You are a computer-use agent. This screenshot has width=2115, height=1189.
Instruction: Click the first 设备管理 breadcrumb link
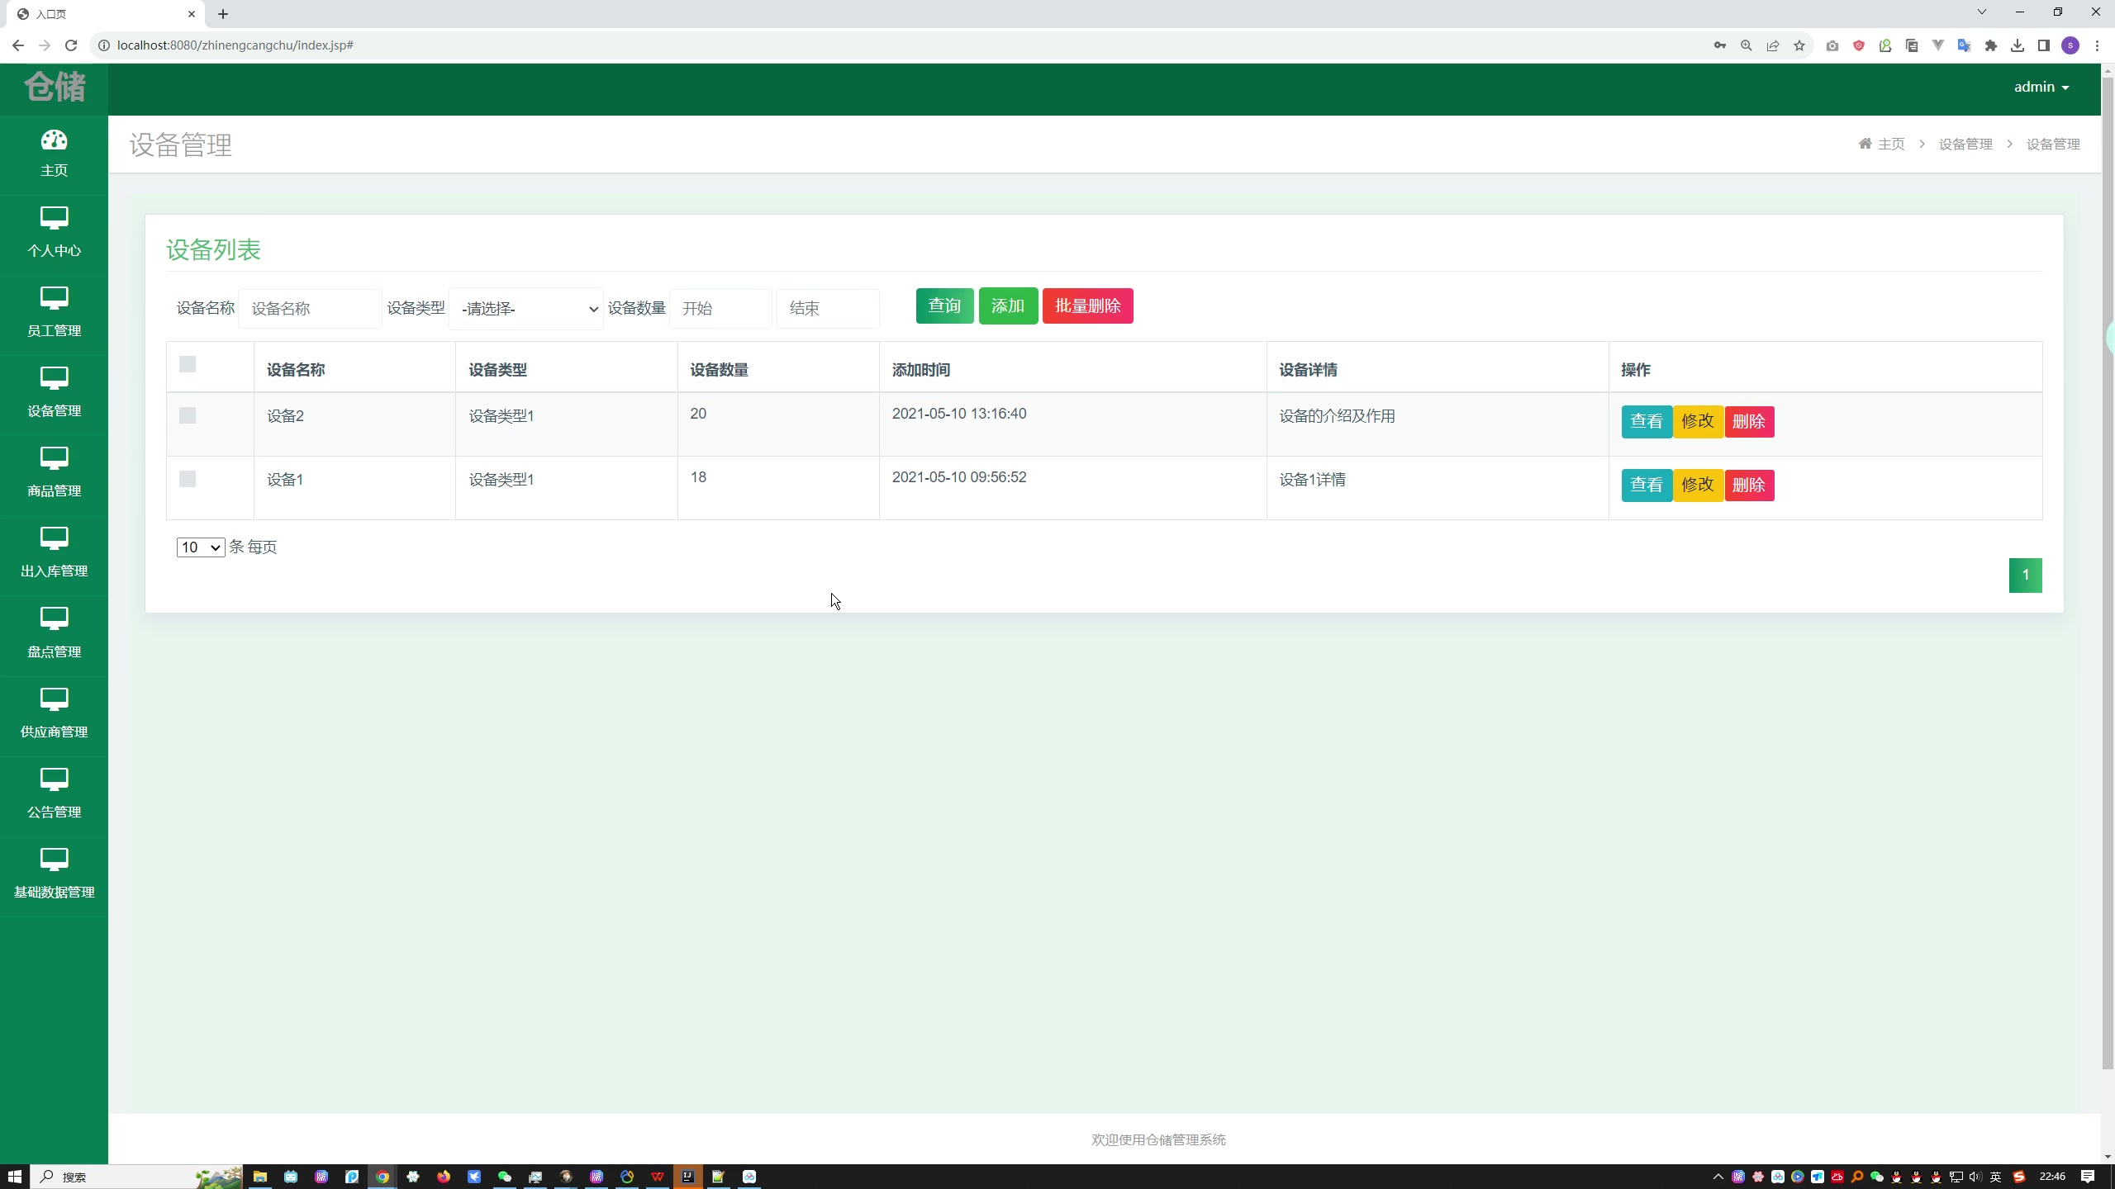point(1965,144)
